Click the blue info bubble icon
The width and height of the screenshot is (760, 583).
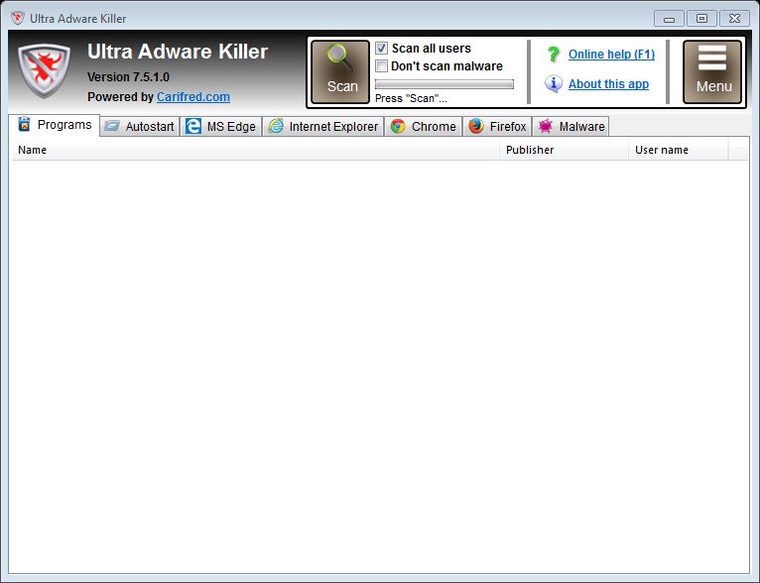tap(553, 83)
